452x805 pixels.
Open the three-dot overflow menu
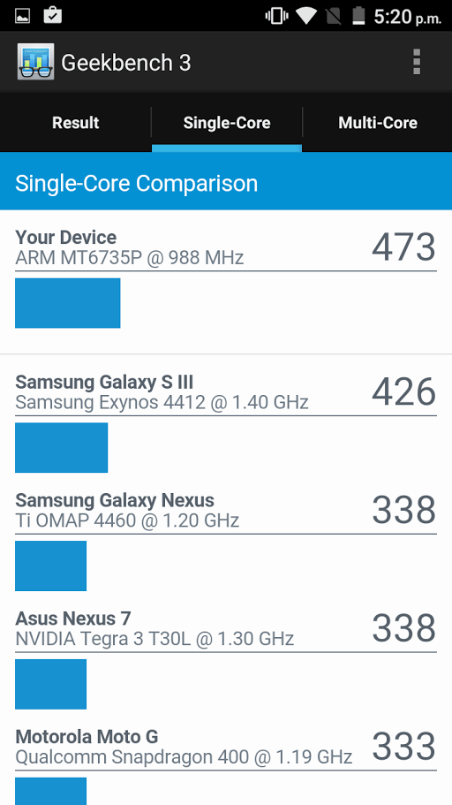(x=417, y=62)
